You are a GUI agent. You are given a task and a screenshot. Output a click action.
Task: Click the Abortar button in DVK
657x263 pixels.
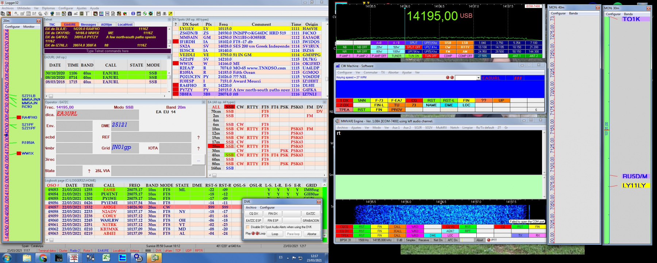(312, 234)
